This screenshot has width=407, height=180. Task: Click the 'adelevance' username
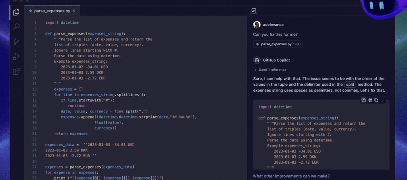click(273, 25)
